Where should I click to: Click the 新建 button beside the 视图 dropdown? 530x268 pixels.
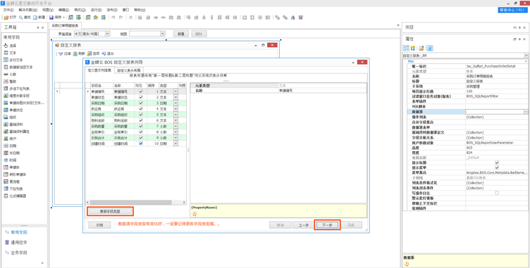[x=181, y=34]
